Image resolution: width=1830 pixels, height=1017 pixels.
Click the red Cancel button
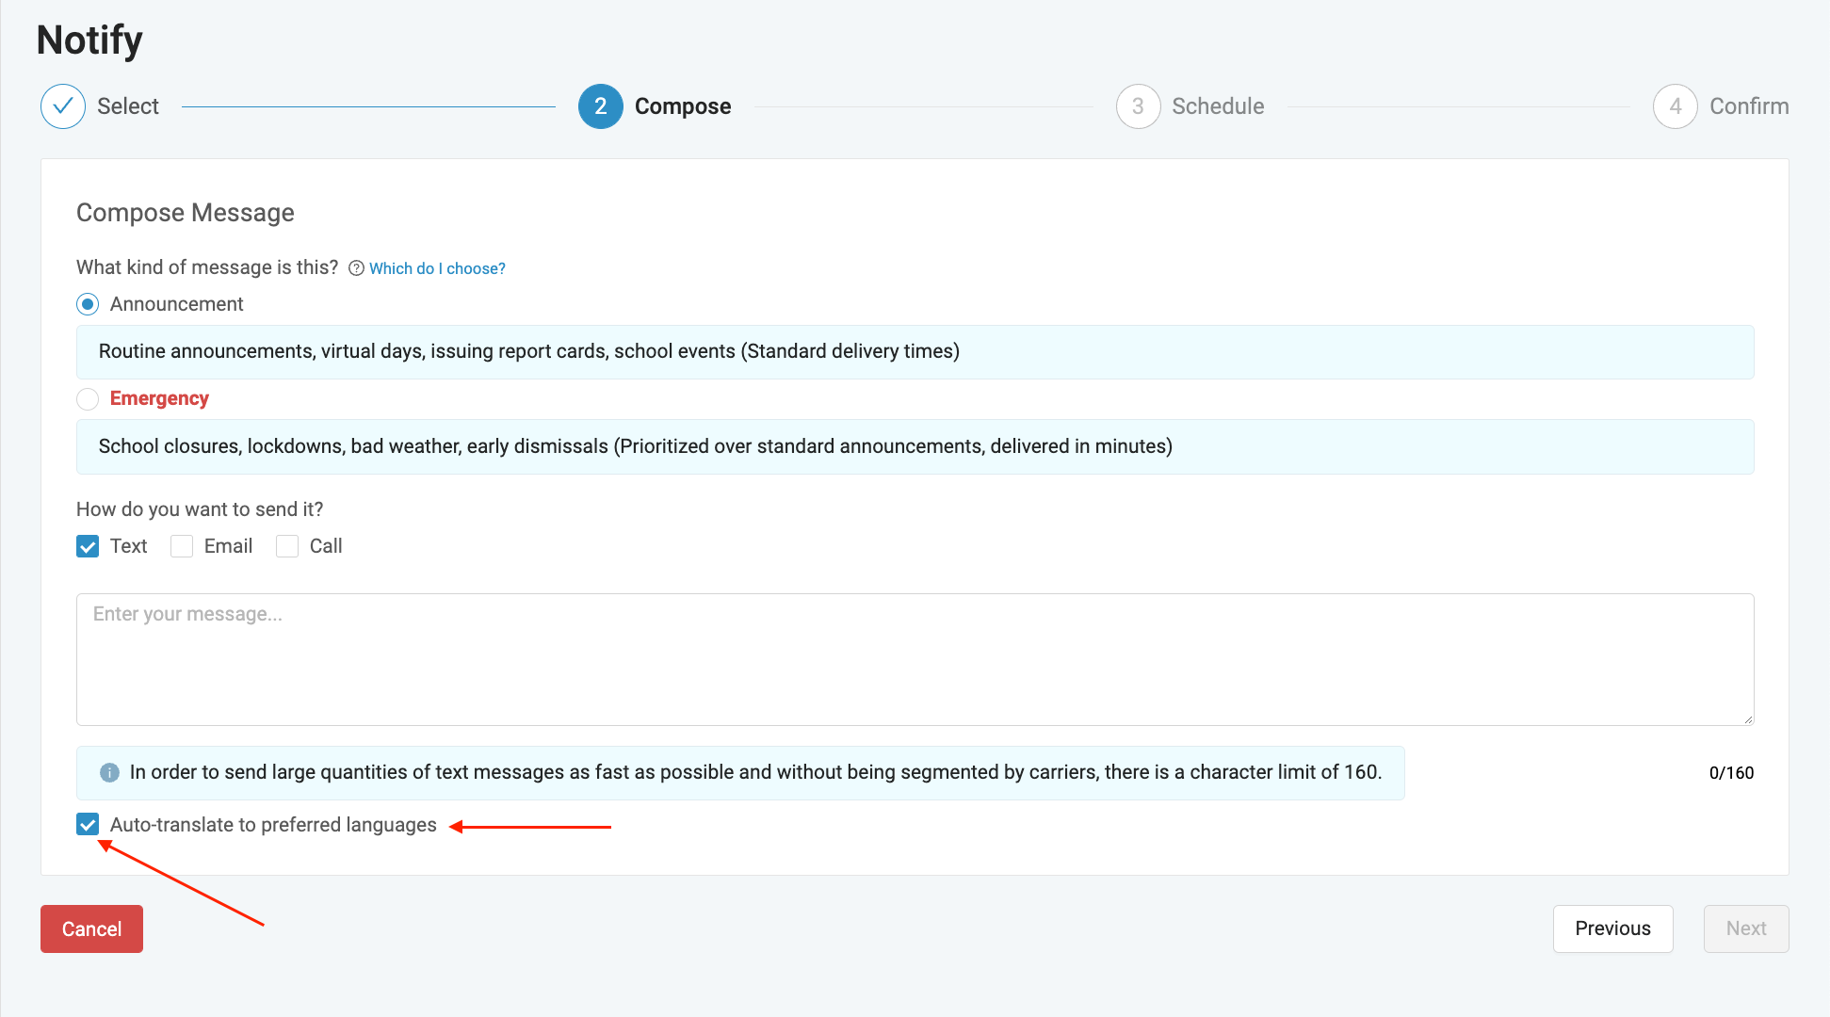(91, 928)
